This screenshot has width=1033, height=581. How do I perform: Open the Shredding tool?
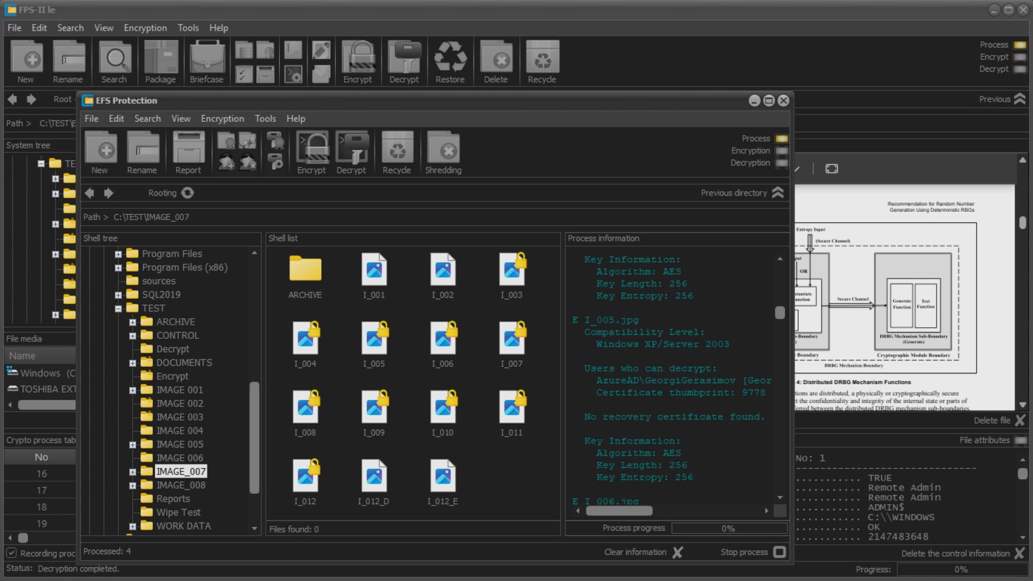tap(442, 151)
